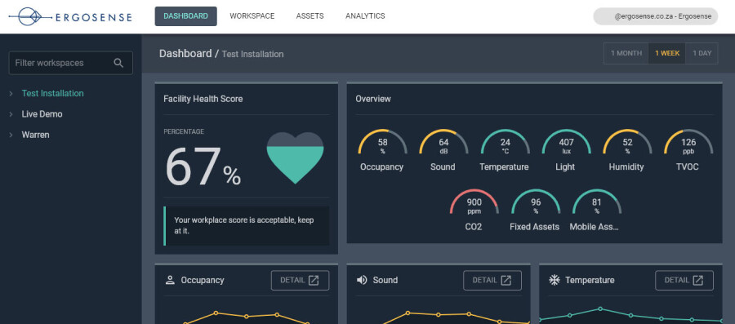Expand the Live Demo workspace chevron
The image size is (735, 324).
[11, 114]
